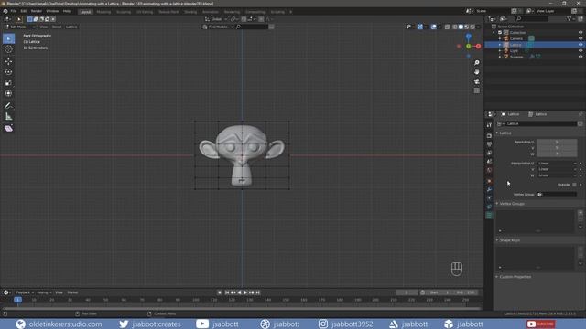The height and width of the screenshot is (329, 586).
Task: Click the blue Z axis gizmo ball
Action: (x=468, y=37)
